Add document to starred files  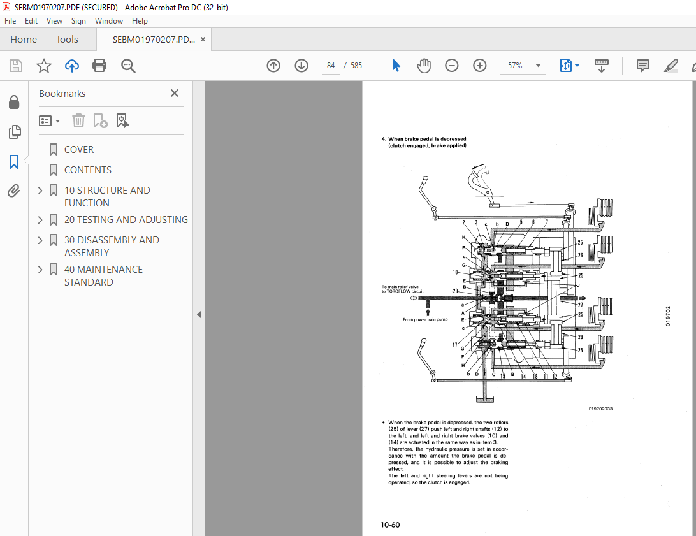click(x=43, y=66)
